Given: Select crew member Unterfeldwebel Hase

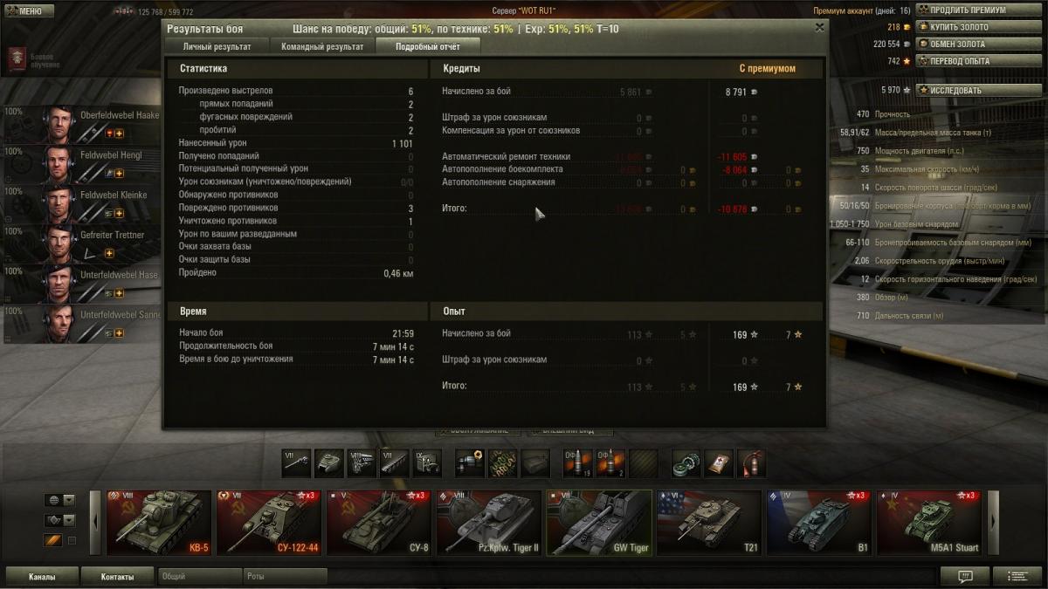Looking at the screenshot, I should [83, 284].
